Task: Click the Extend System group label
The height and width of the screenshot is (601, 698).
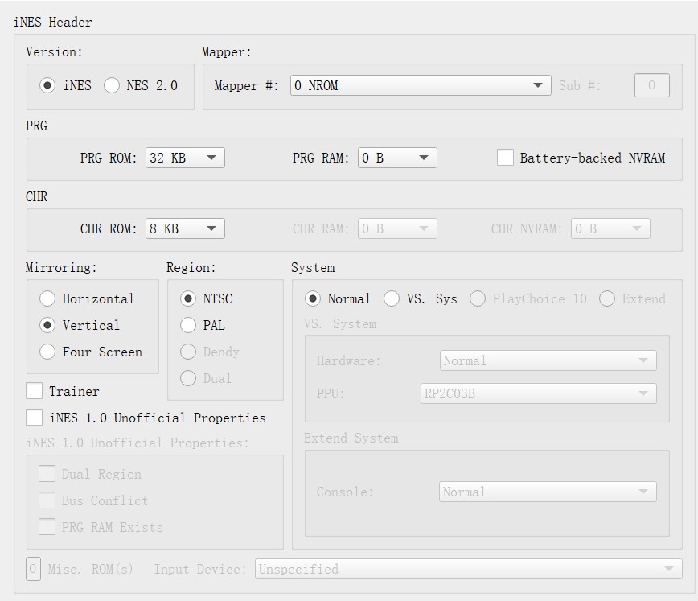Action: click(351, 438)
